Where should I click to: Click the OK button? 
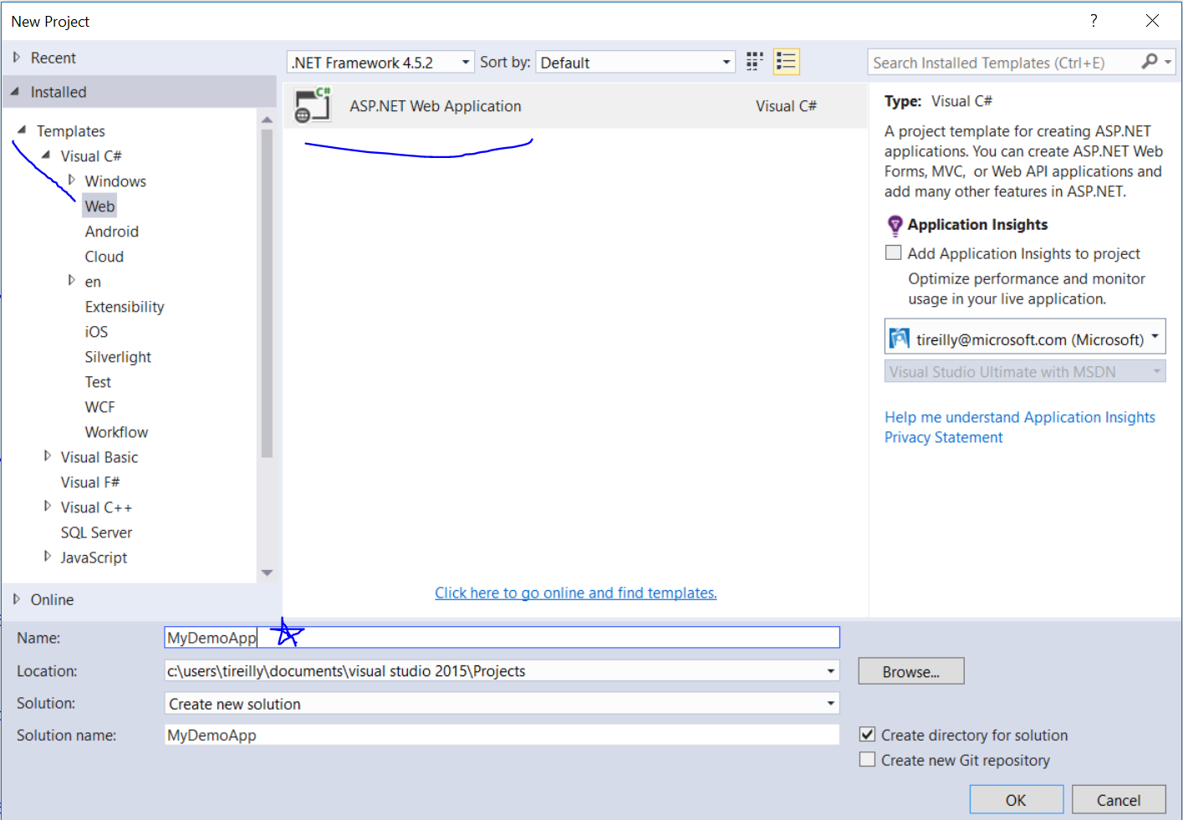pos(1017,800)
